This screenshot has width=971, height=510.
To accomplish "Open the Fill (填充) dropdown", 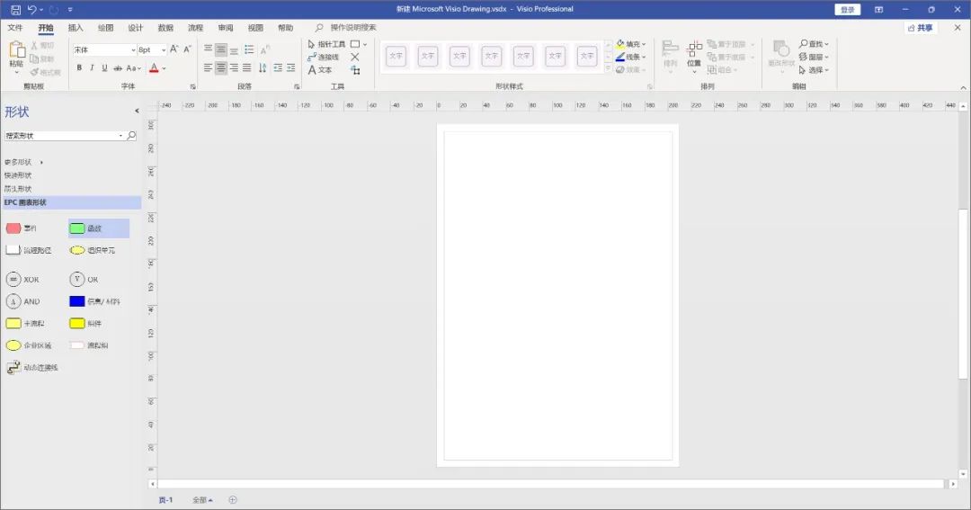I will [631, 44].
